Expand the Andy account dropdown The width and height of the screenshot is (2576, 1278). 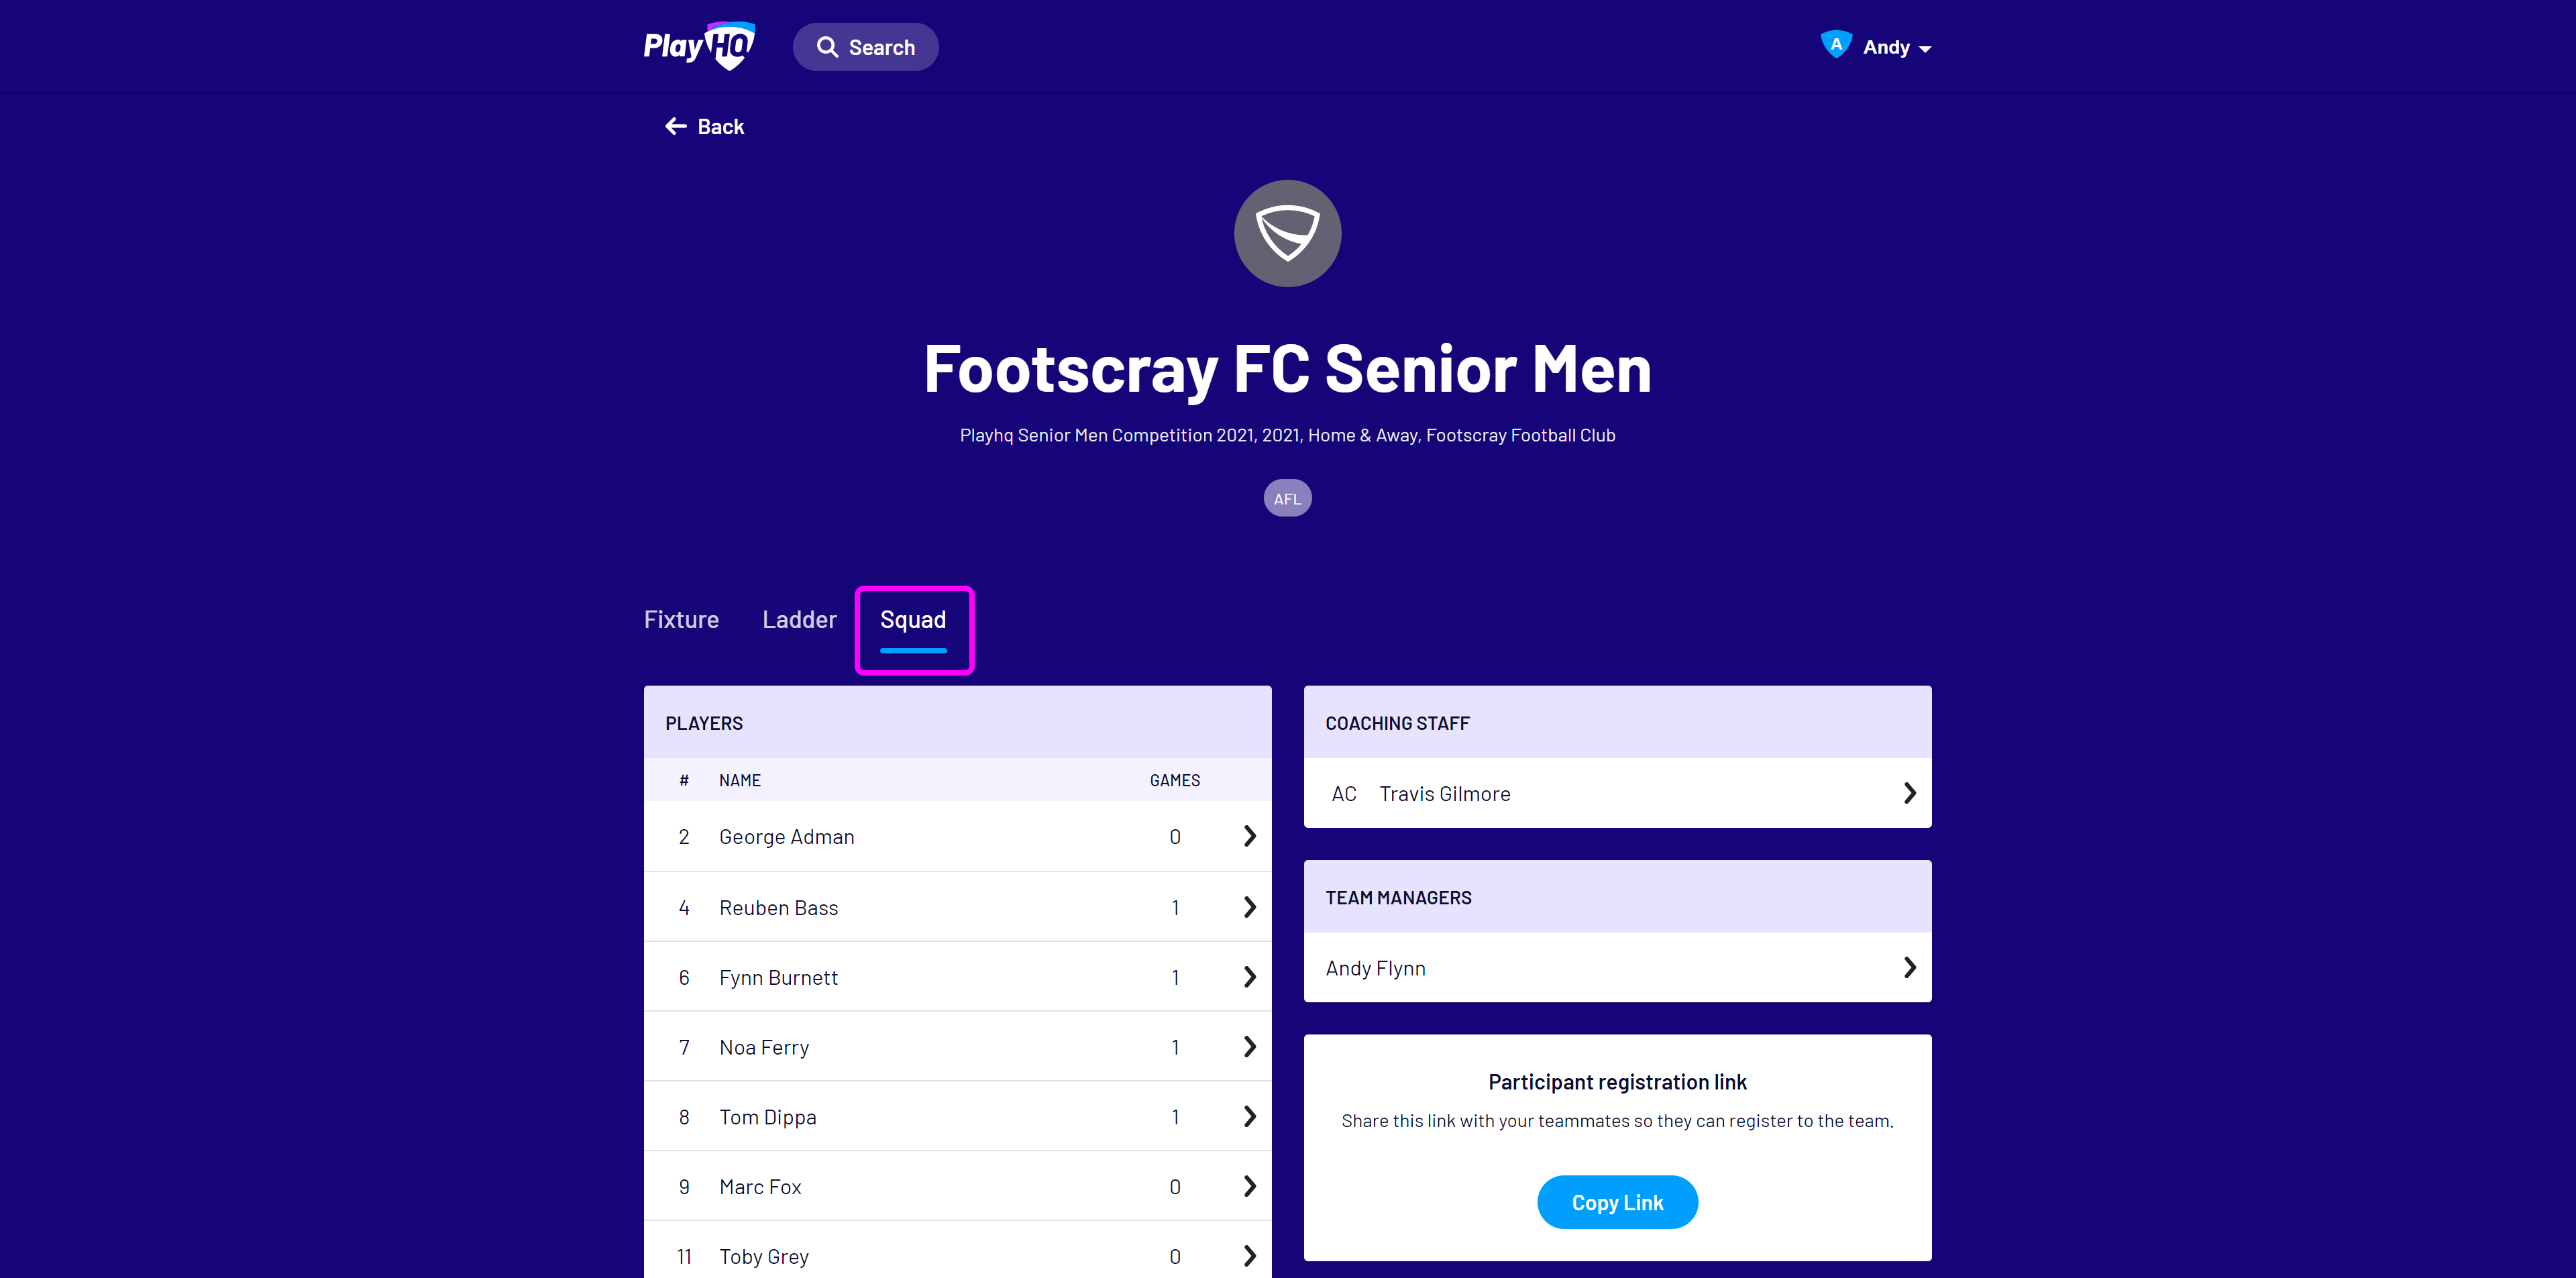tap(1896, 47)
